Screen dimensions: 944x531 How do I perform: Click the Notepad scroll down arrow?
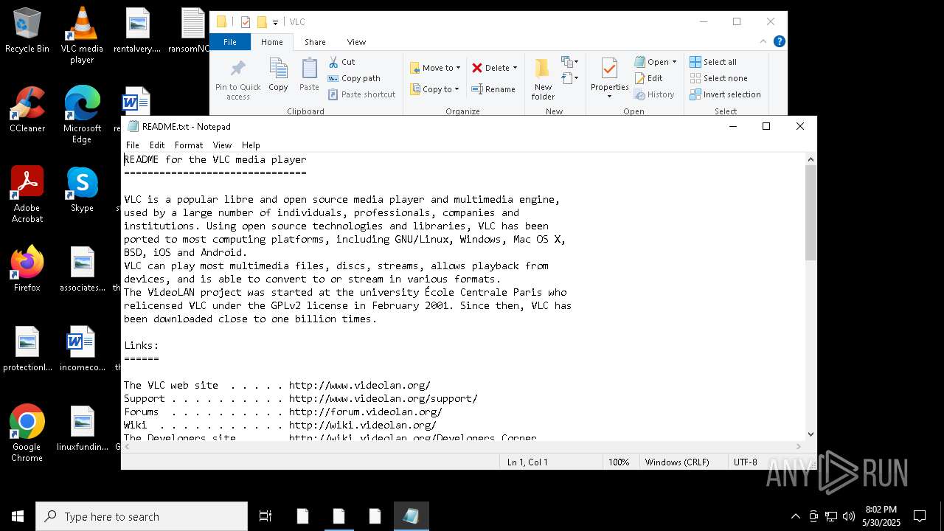tap(811, 434)
